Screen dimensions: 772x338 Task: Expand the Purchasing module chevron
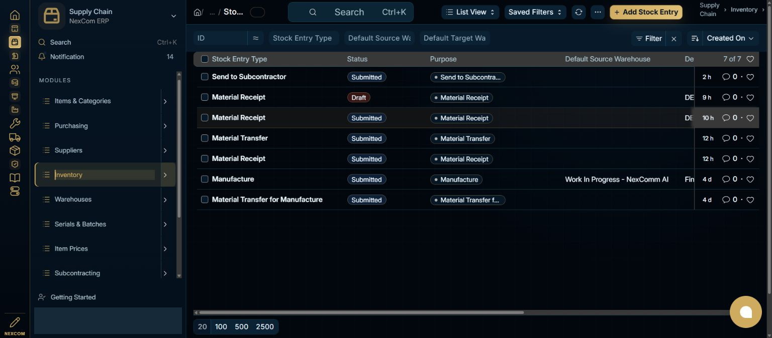click(165, 126)
